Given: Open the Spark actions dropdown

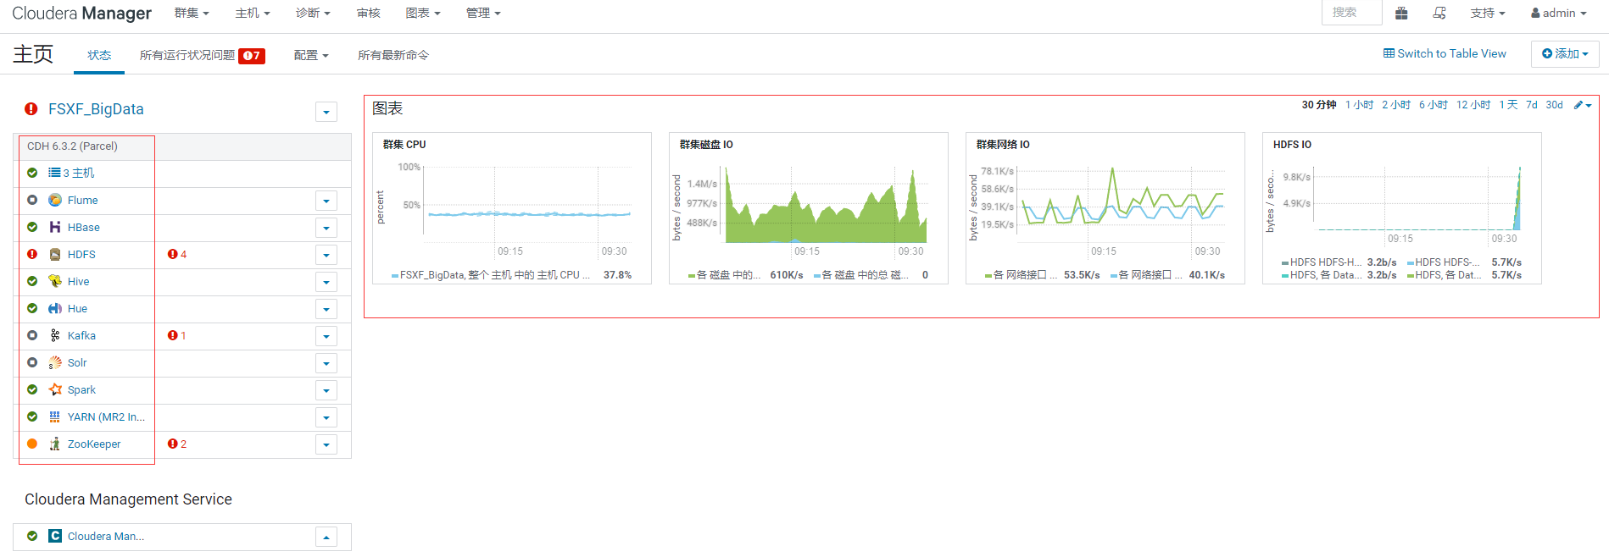Looking at the screenshot, I should [326, 390].
